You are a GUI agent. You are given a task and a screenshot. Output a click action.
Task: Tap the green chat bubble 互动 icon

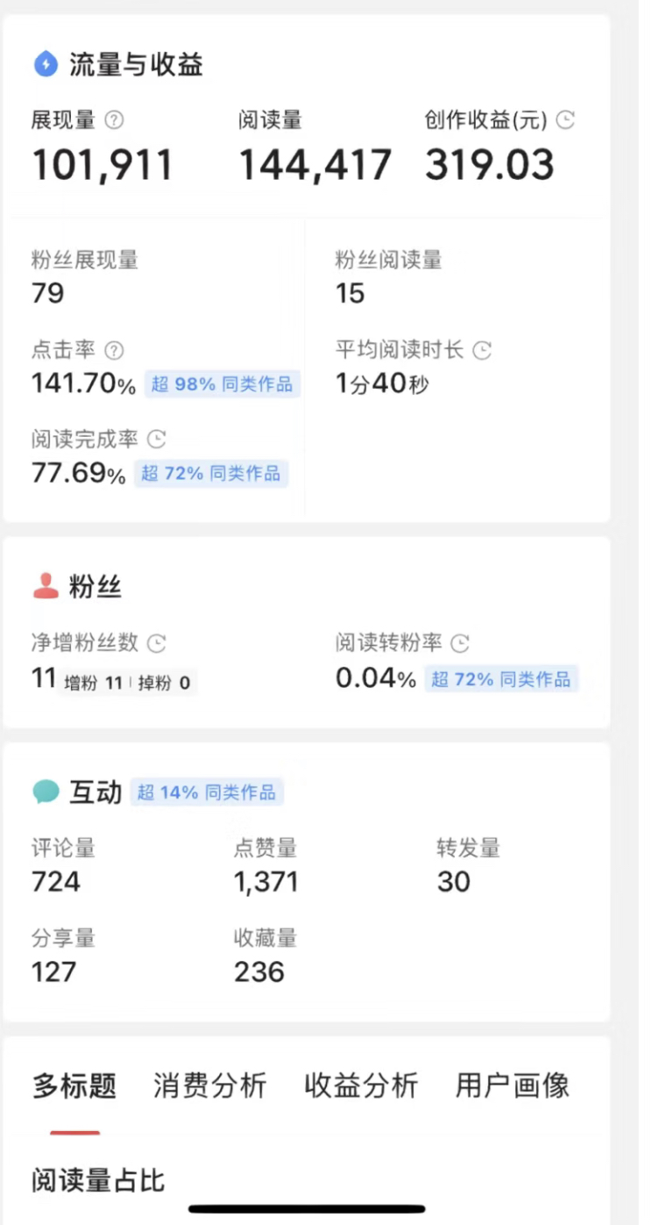pos(46,792)
